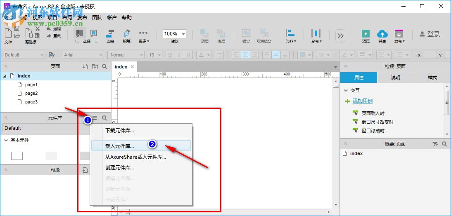The height and width of the screenshot is (216, 451).
Task: Click the open folder icon
Action: click(17, 36)
